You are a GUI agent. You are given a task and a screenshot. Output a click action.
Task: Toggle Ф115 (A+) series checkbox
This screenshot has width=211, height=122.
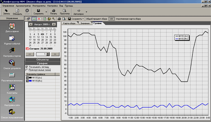pyautogui.click(x=27, y=78)
